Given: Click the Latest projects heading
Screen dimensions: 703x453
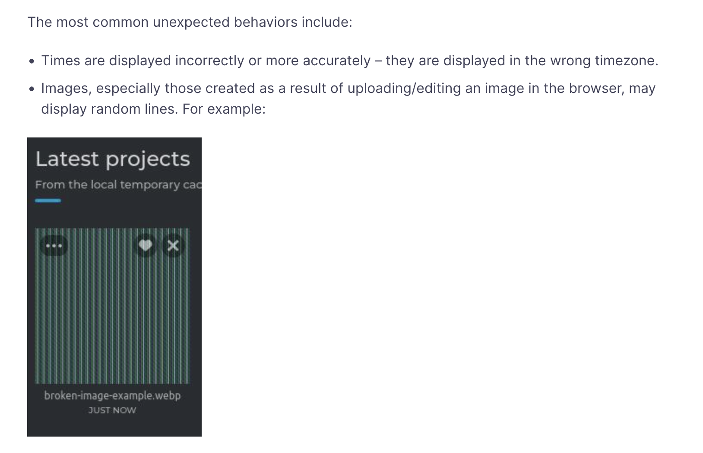Looking at the screenshot, I should [113, 159].
